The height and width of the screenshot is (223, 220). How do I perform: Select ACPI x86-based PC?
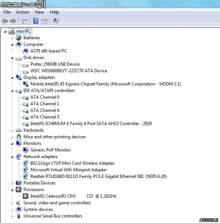[49, 51]
